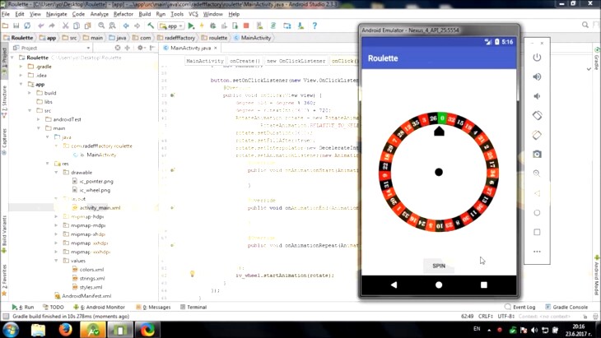Viewport: 601px width, 338px height.
Task: Open Firefox from the Windows taskbar
Action: [65, 330]
